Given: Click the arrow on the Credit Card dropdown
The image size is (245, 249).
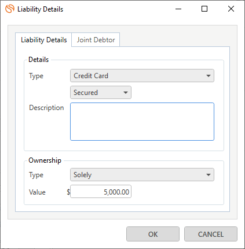Looking at the screenshot, I should (209, 76).
